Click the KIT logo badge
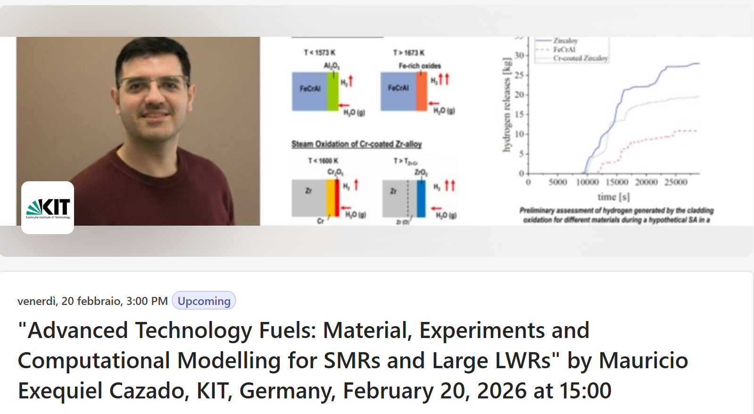The image size is (754, 414). [x=48, y=207]
